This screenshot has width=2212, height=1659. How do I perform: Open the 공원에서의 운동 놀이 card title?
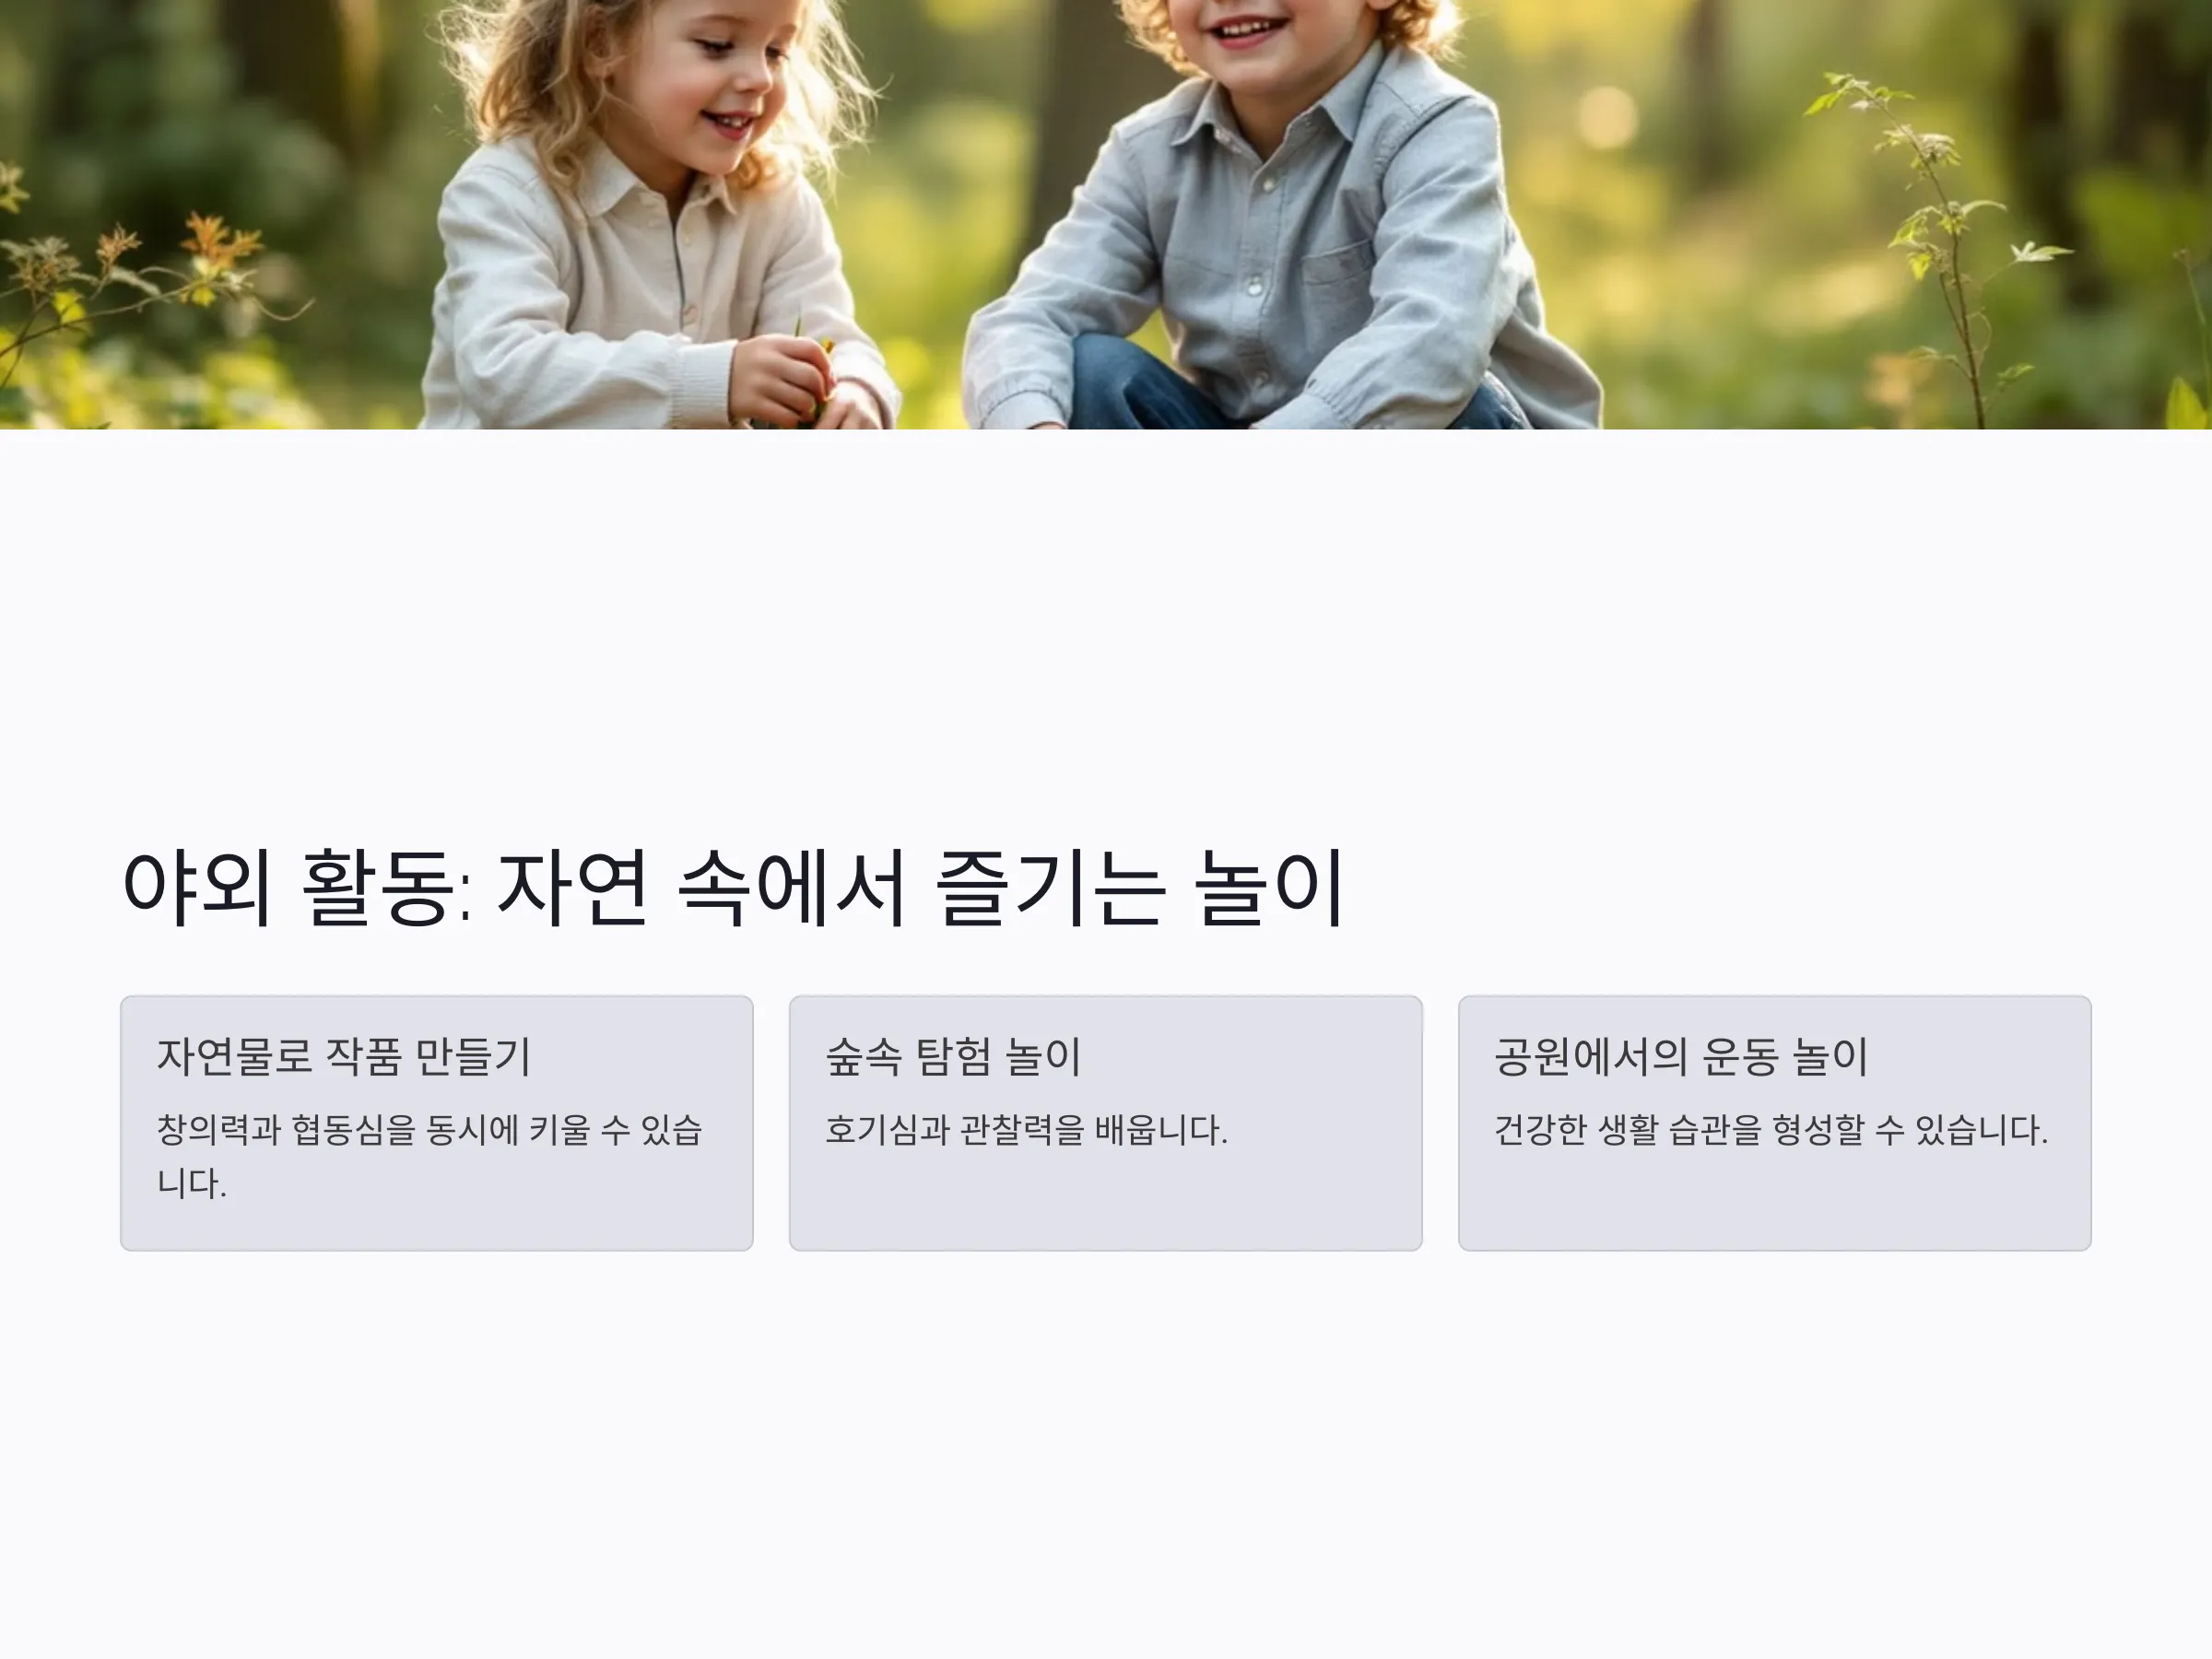tap(1681, 1057)
